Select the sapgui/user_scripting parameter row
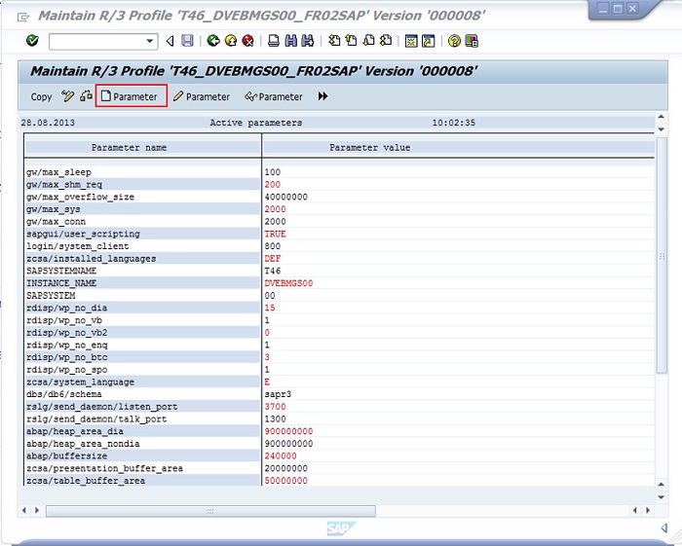This screenshot has width=682, height=546. click(83, 234)
